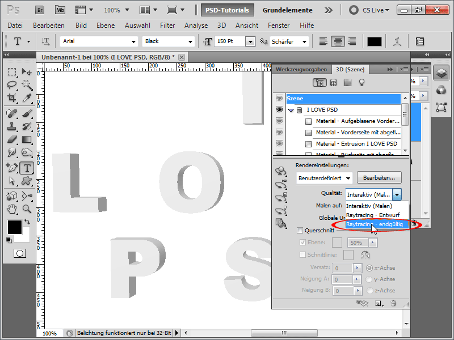
Task: Toggle text orientation icon in options bar
Action: point(45,41)
